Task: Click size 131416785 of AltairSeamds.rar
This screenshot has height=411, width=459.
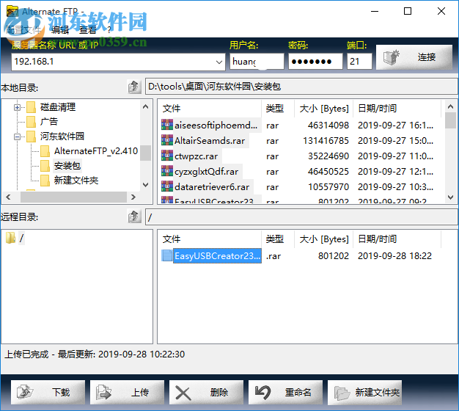Action: pos(326,141)
